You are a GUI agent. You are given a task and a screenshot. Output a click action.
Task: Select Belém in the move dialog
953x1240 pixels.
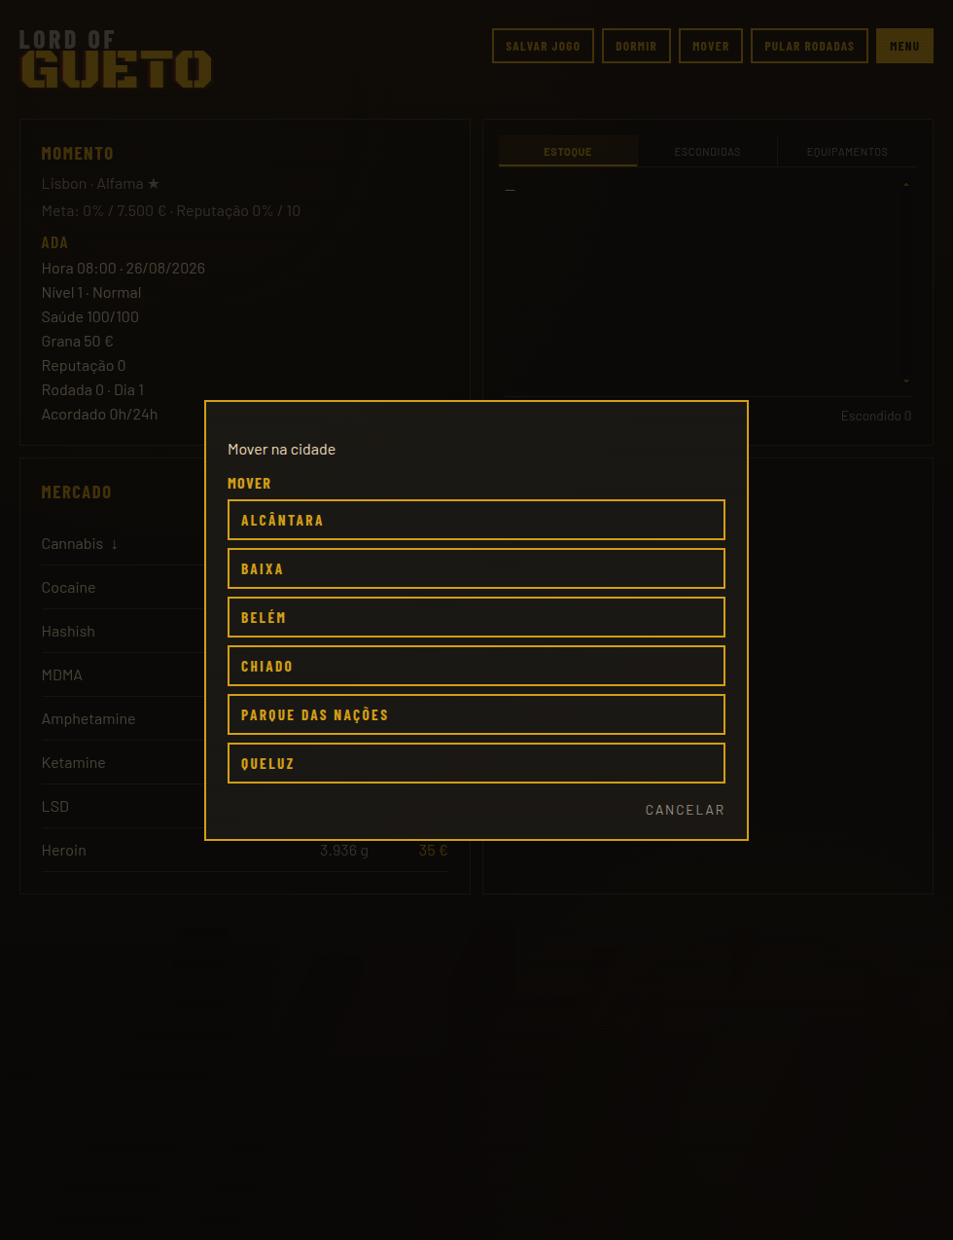pos(476,617)
